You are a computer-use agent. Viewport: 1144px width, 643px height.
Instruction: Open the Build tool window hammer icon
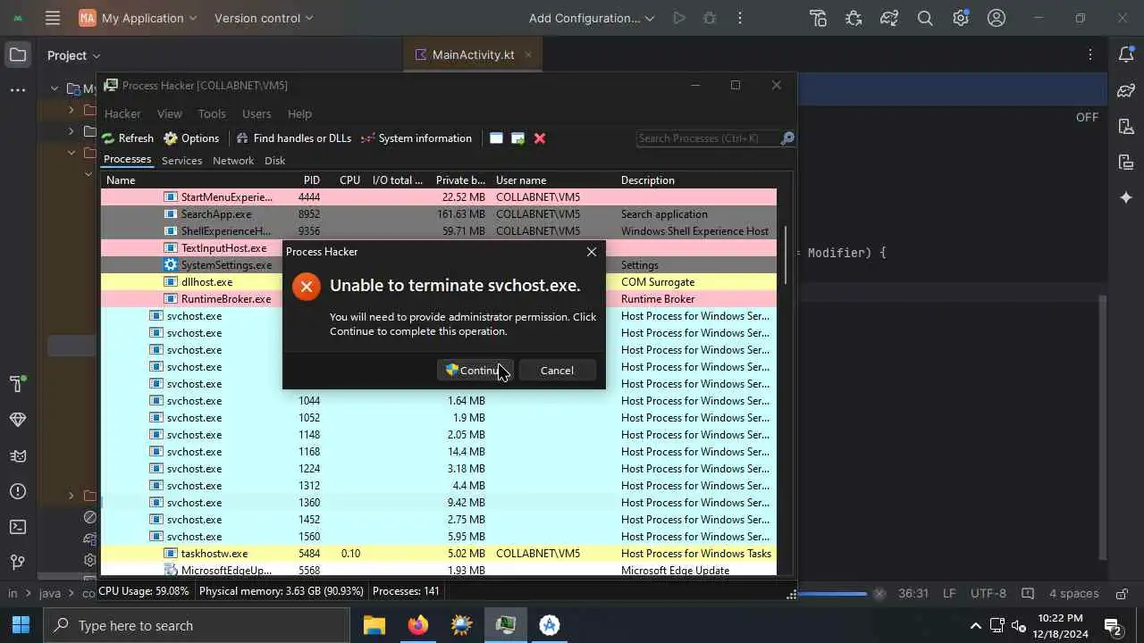(x=18, y=384)
